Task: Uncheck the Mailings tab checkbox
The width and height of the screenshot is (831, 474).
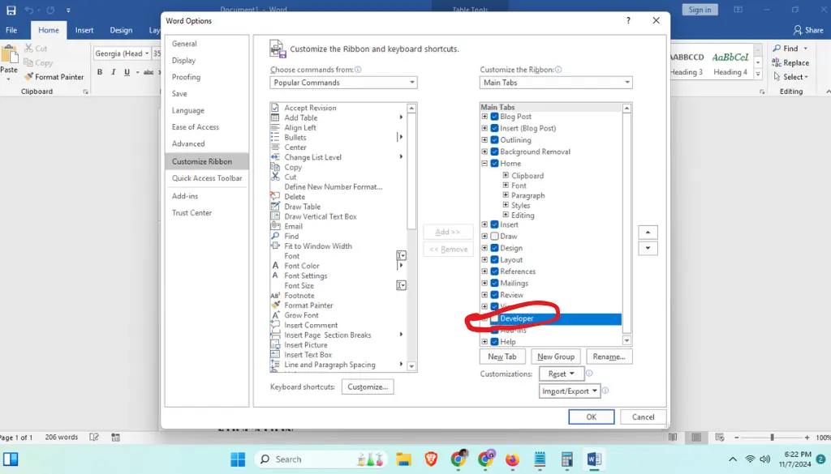Action: coord(494,283)
